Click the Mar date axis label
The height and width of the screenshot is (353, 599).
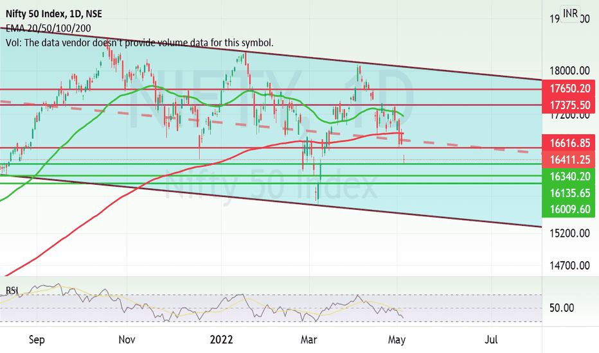pos(308,340)
